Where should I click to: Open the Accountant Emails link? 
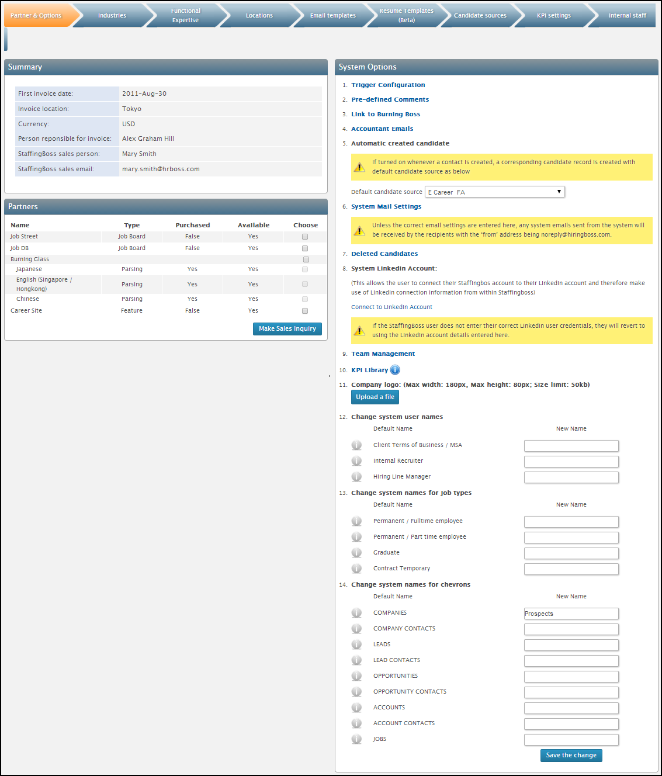[382, 129]
